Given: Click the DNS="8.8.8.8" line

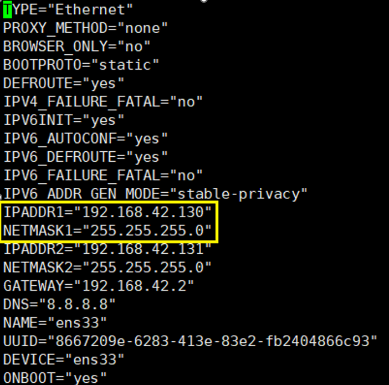Looking at the screenshot, I should [59, 304].
